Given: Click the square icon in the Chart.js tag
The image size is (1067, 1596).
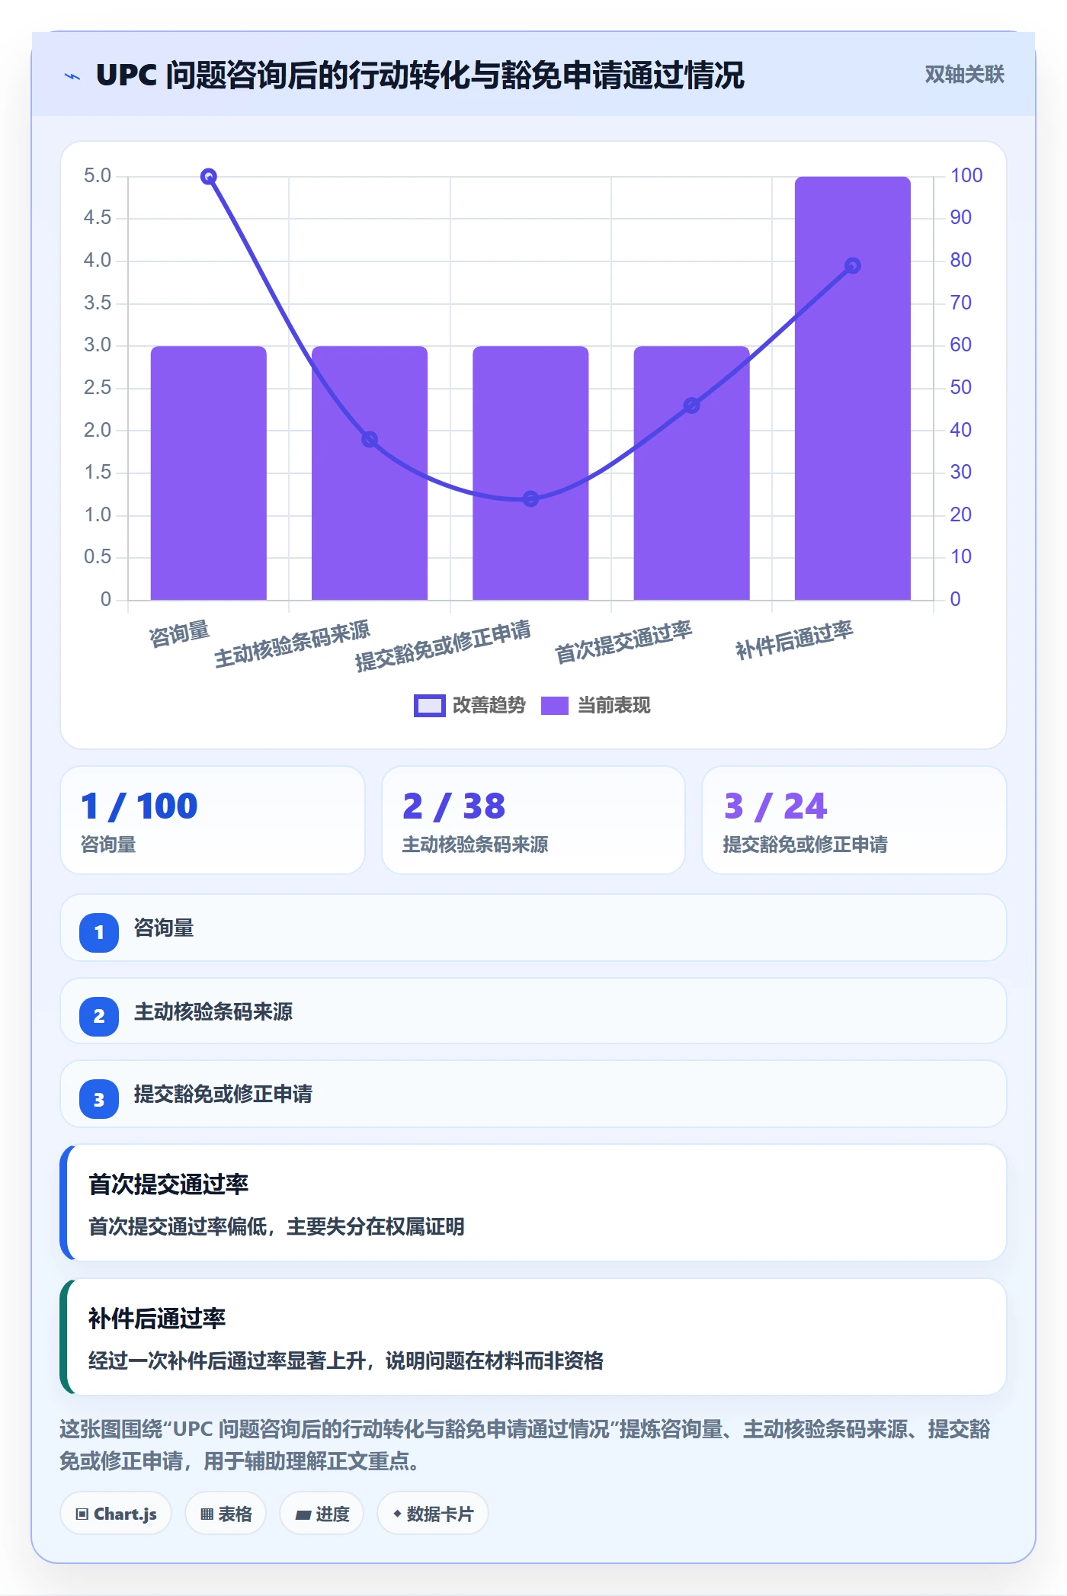Looking at the screenshot, I should [82, 1514].
